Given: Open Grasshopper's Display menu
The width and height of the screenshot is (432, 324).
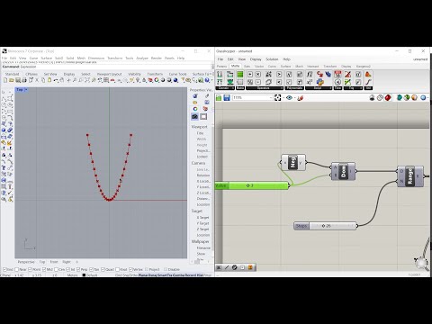Looking at the screenshot, I should coord(256,59).
